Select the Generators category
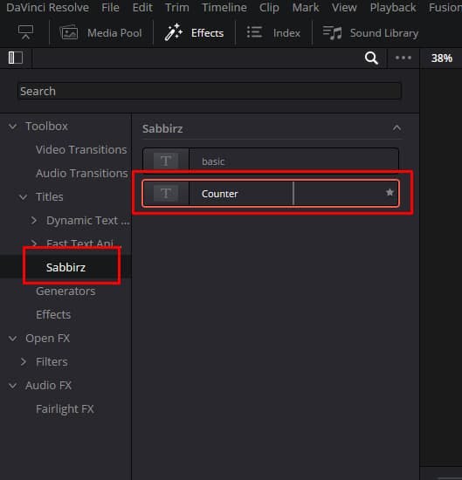Screen dimensions: 462x480 click(x=66, y=291)
